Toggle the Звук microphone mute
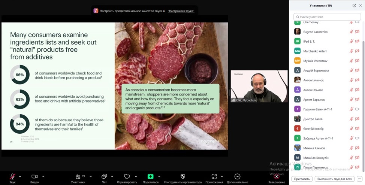The image size is (365, 185). pyautogui.click(x=12, y=176)
